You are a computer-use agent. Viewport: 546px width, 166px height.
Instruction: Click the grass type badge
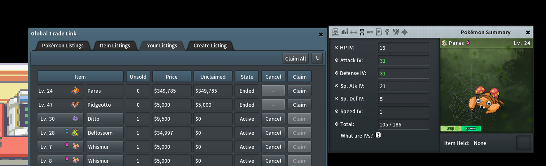[471, 129]
